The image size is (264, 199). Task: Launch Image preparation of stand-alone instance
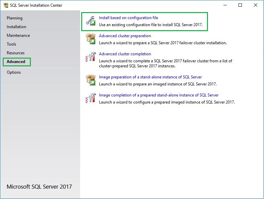[x=150, y=77]
